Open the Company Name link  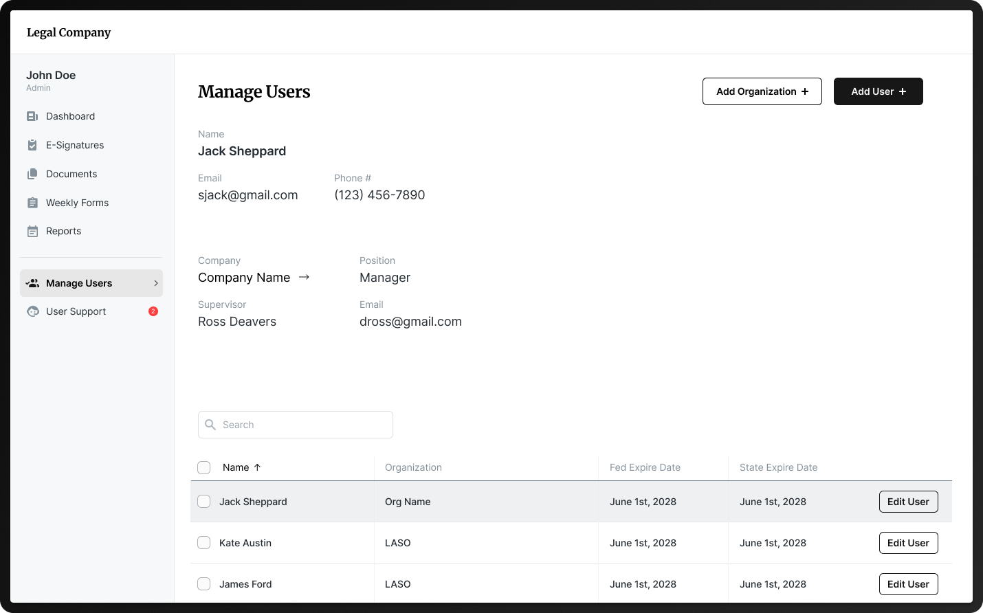[244, 278]
